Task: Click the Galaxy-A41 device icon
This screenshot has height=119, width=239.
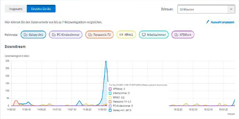Action: pos(25,35)
